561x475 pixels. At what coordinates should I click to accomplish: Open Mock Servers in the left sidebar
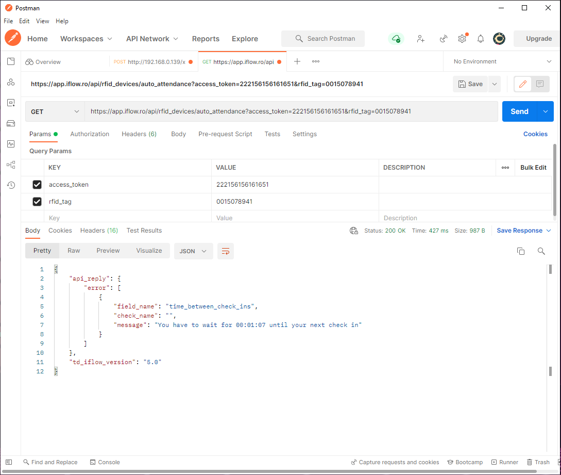[x=11, y=124]
